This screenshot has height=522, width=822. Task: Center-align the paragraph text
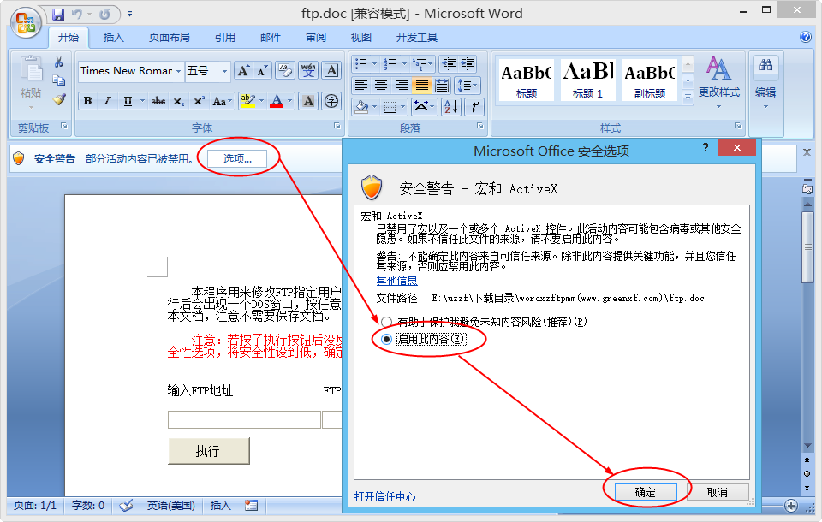[380, 86]
